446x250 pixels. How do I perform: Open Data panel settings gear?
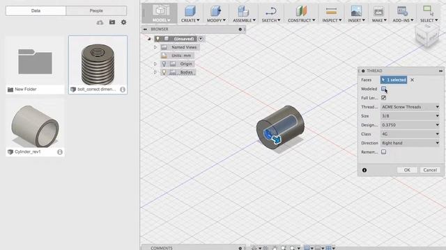[123, 22]
